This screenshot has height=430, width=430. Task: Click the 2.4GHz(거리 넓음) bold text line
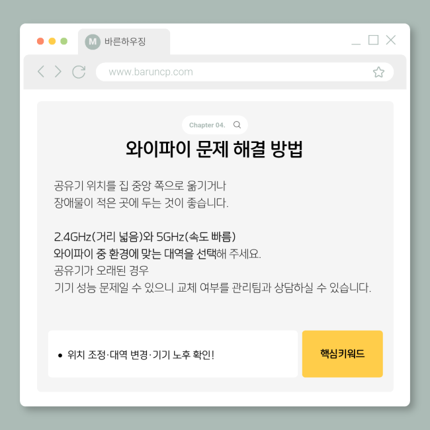point(145,237)
